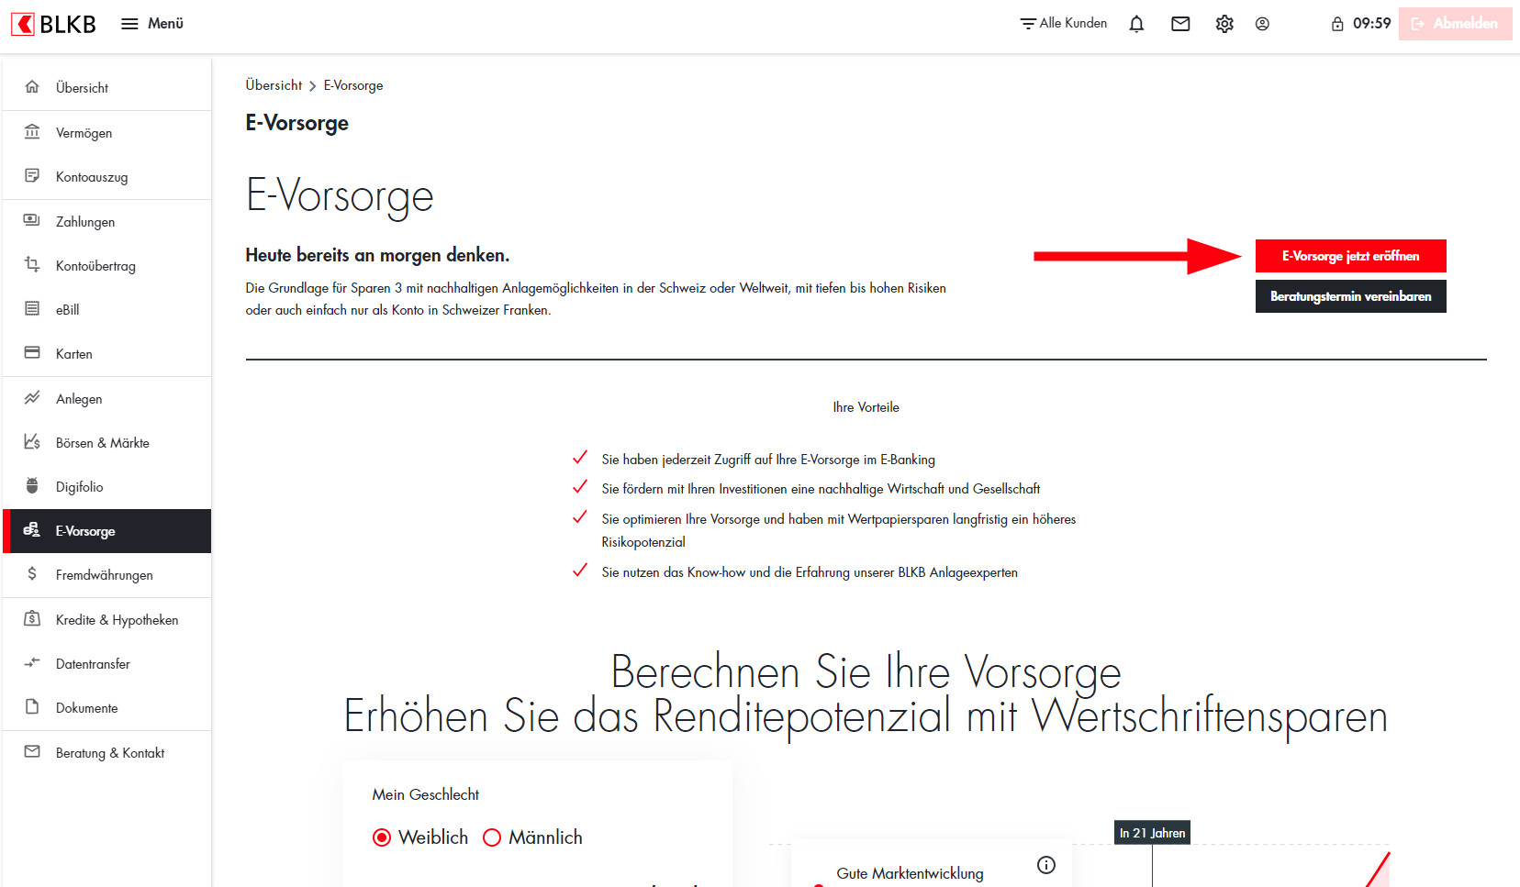Click E-Vorsorge jetzt eröffnen button

coord(1350,256)
